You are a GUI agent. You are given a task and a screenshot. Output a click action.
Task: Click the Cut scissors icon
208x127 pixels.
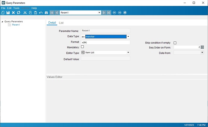25,13
